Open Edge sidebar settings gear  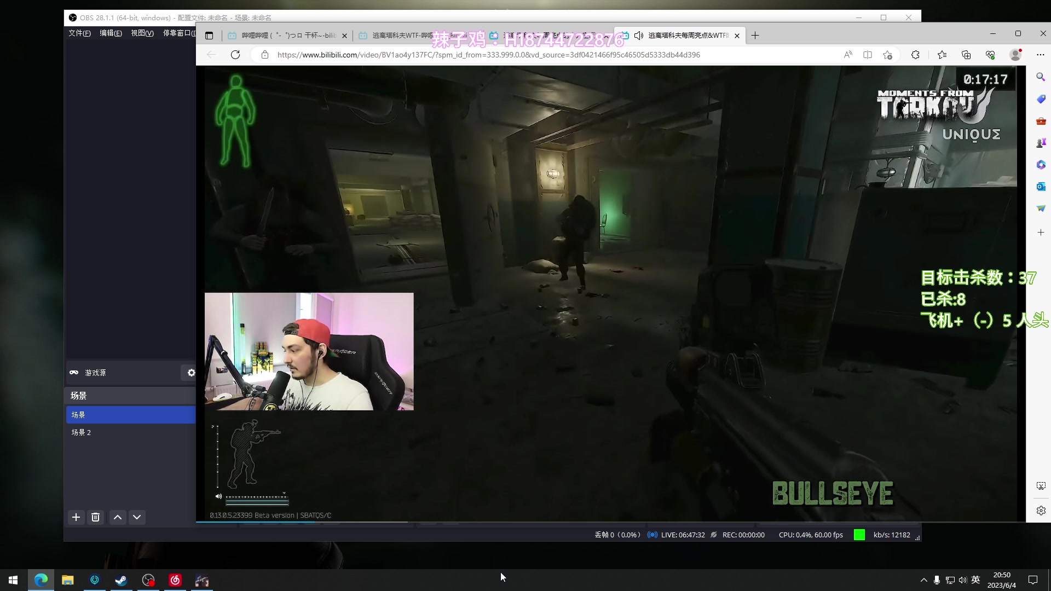click(x=1041, y=511)
